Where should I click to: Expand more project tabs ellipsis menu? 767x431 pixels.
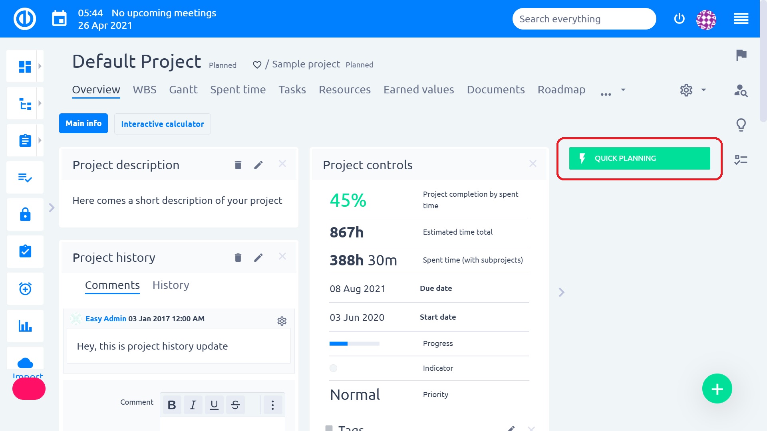(x=606, y=94)
